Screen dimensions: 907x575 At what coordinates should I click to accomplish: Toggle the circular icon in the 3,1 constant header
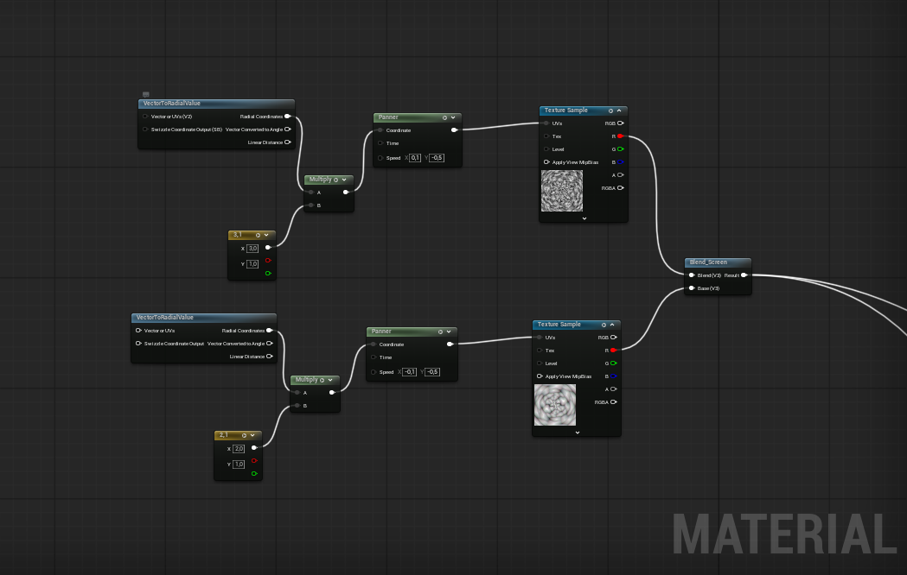(x=258, y=235)
